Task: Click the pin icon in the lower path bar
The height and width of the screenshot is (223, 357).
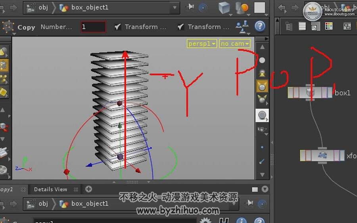Action: pos(250,203)
